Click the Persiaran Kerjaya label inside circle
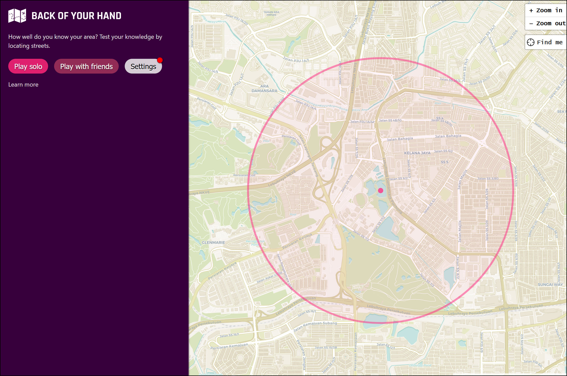This screenshot has width=567, height=376. tap(297, 241)
